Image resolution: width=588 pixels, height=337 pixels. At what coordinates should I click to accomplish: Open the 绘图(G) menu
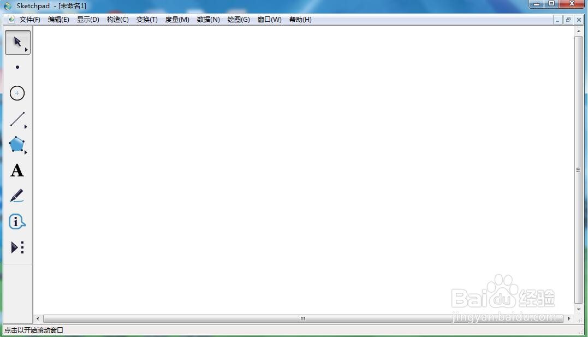[x=239, y=20]
